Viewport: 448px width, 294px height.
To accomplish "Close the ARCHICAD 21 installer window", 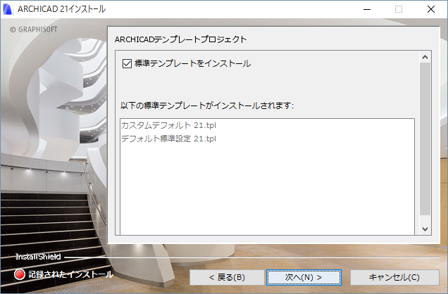I will coord(431,9).
